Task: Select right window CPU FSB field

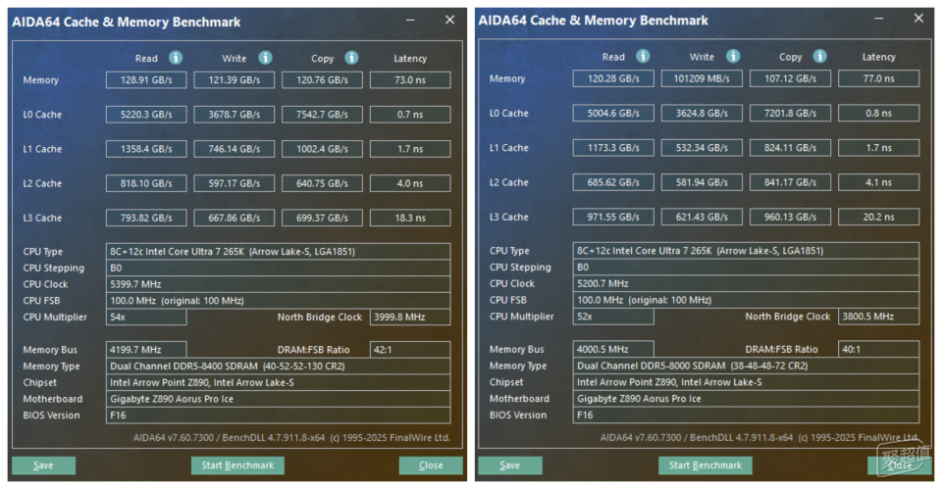Action: [x=746, y=300]
